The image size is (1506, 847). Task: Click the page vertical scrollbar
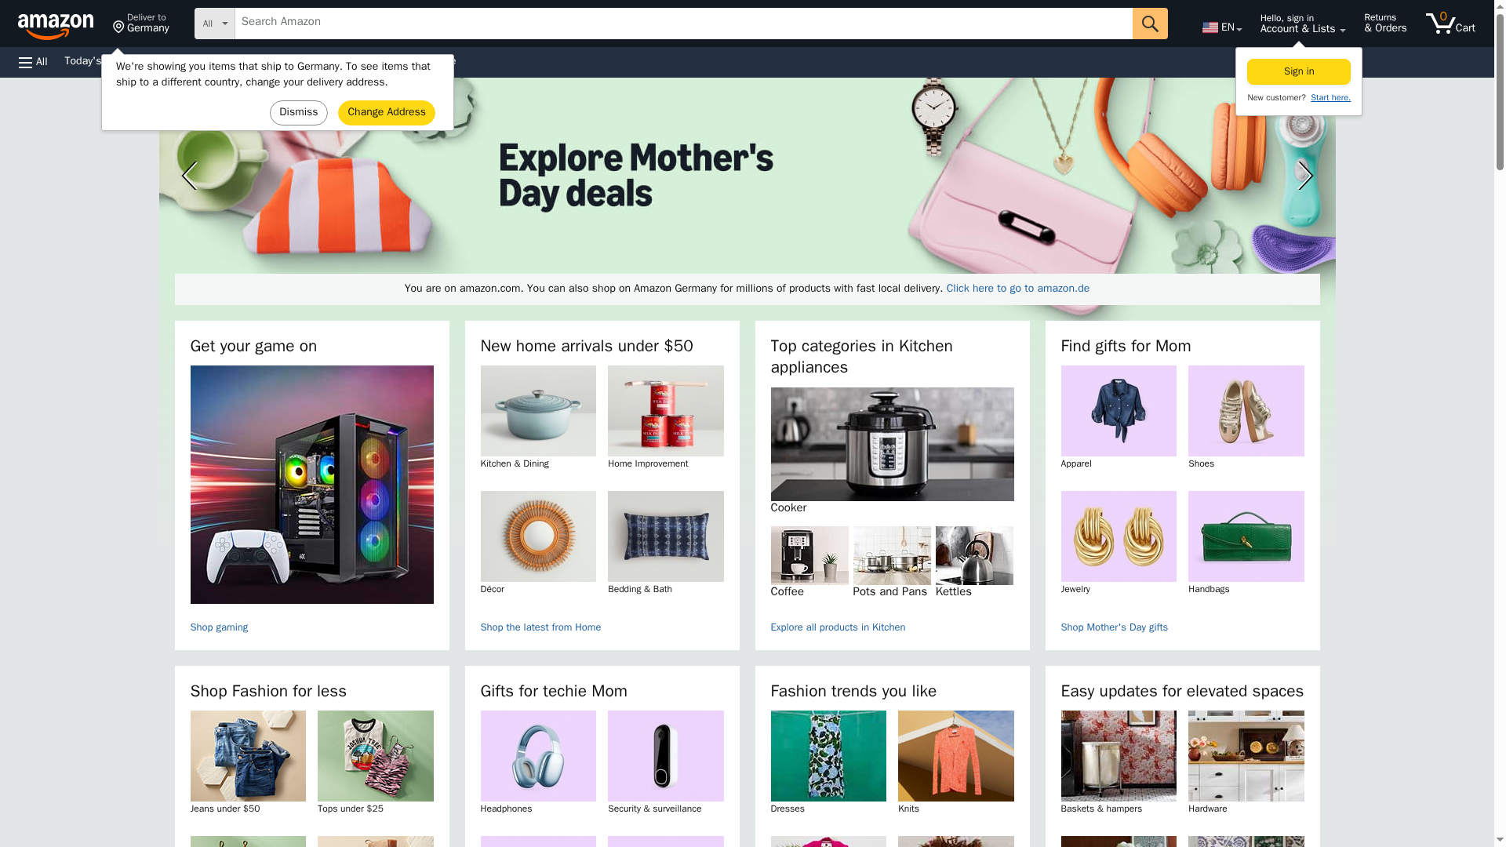coord(1500,423)
